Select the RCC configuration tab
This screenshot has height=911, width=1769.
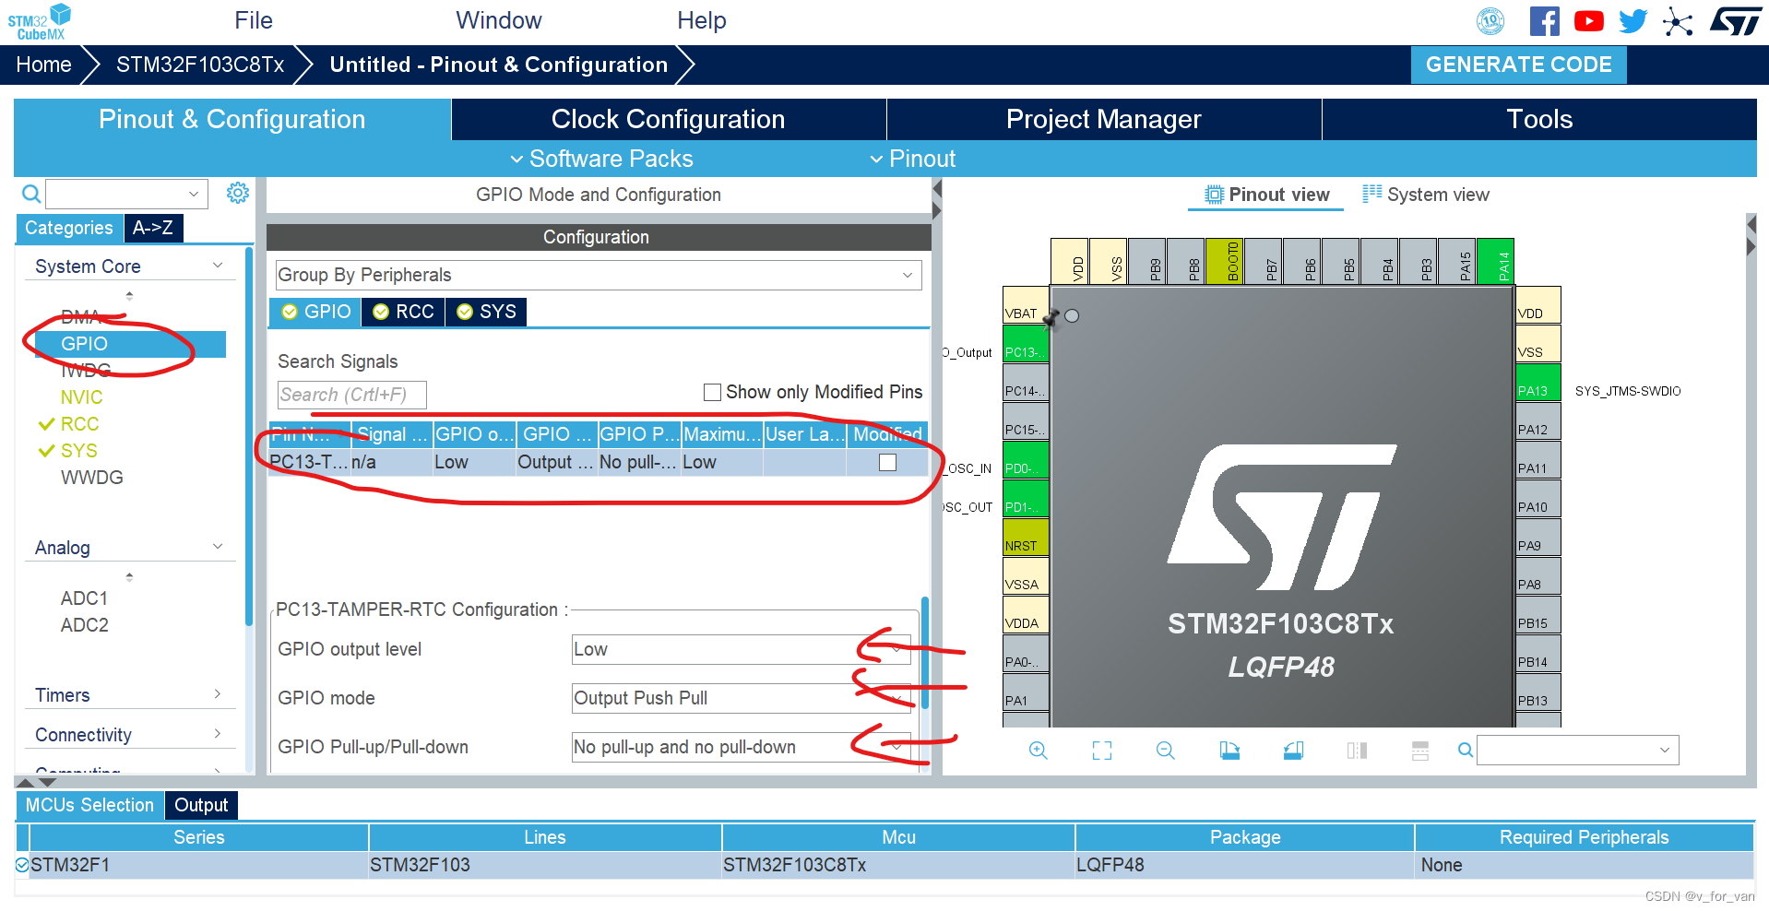[x=403, y=312]
